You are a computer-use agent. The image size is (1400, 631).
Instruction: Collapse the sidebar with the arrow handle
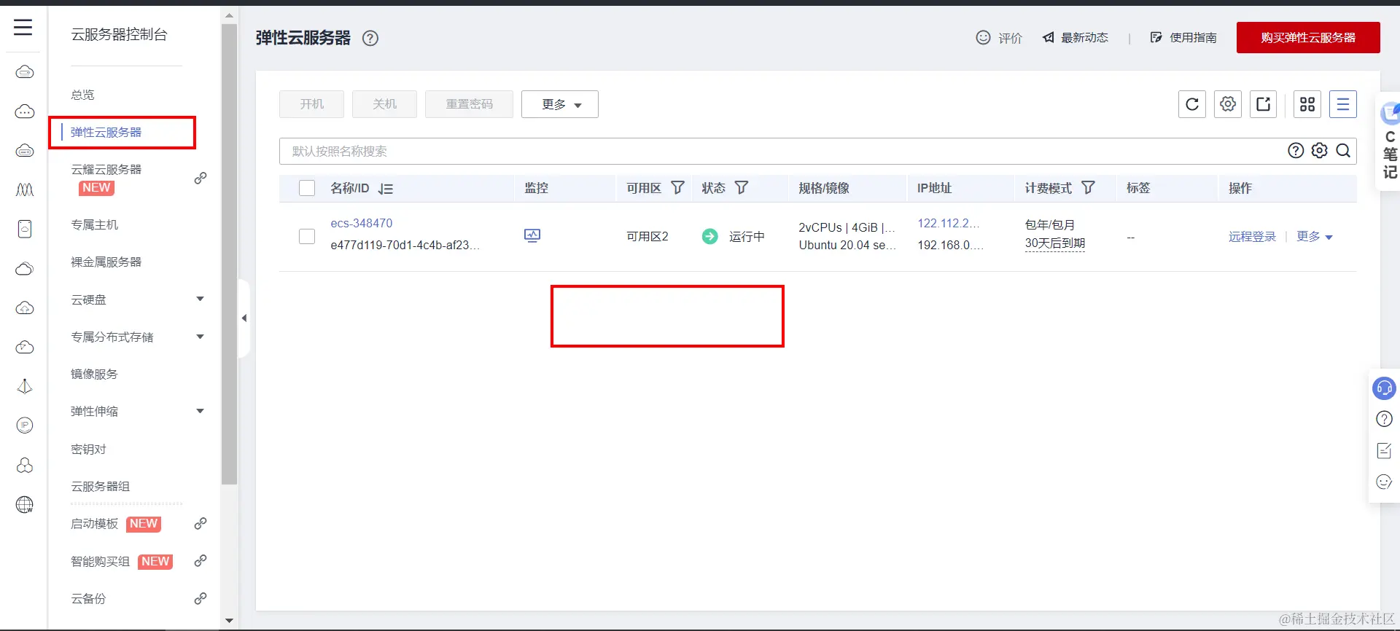coord(244,318)
